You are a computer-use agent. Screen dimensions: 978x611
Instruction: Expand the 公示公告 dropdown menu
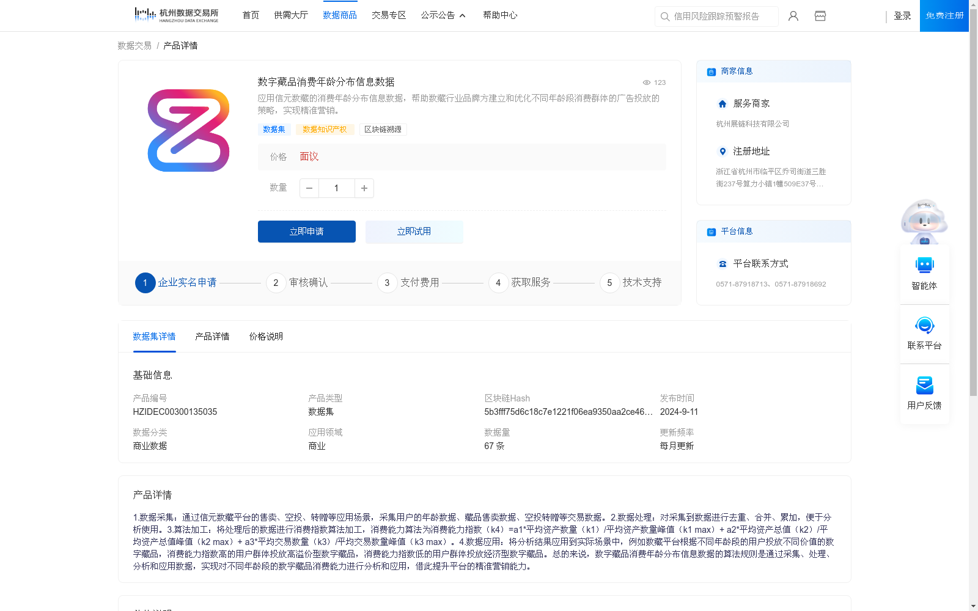click(443, 15)
